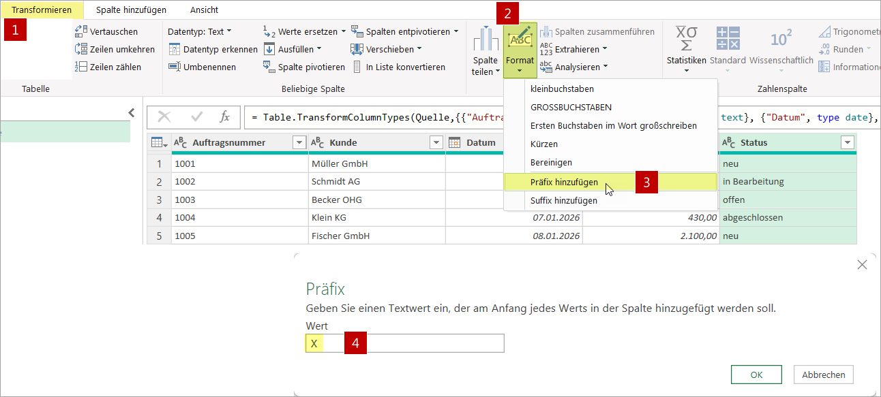This screenshot has width=881, height=397.
Task: Click the Zeilen umkehren icon
Action: (x=83, y=48)
